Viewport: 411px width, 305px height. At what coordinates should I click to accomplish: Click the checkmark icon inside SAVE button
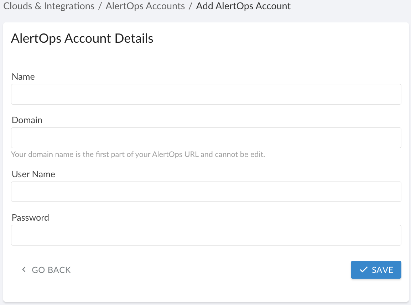pos(364,270)
